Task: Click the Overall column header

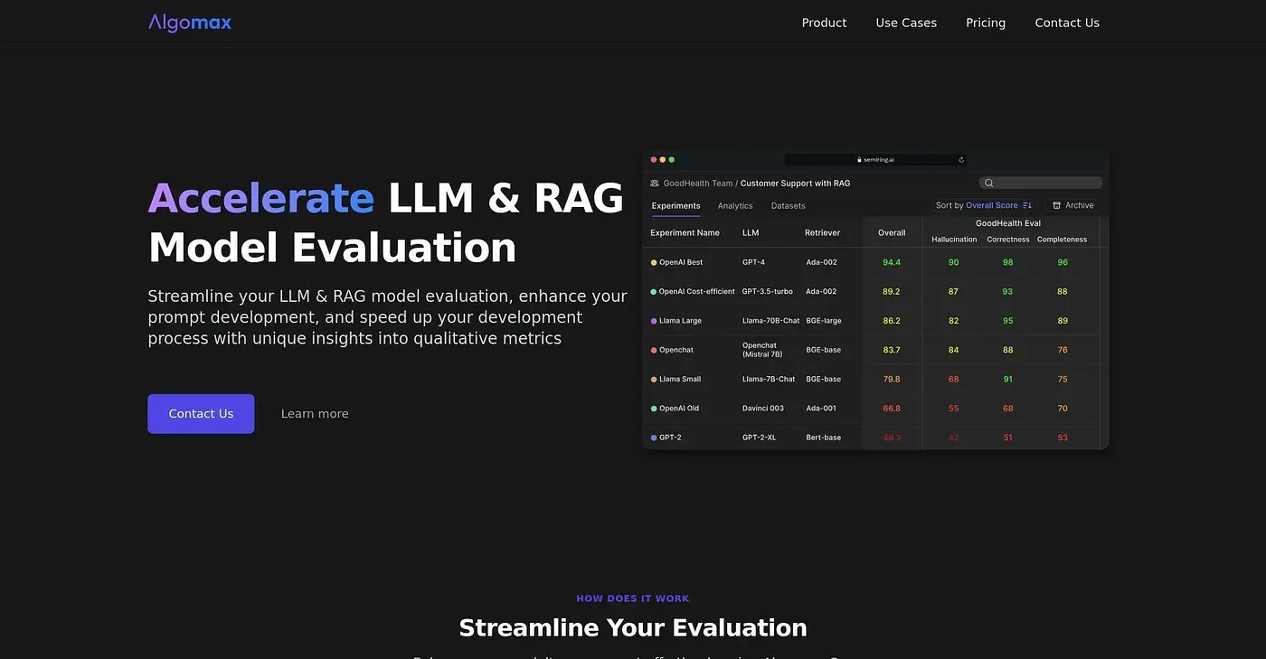Action: click(892, 233)
